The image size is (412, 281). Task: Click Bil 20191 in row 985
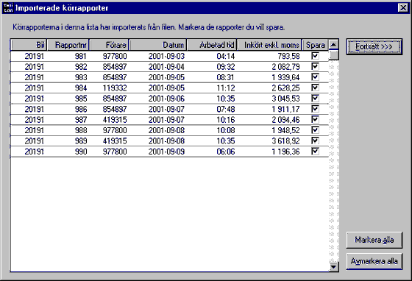[34, 99]
